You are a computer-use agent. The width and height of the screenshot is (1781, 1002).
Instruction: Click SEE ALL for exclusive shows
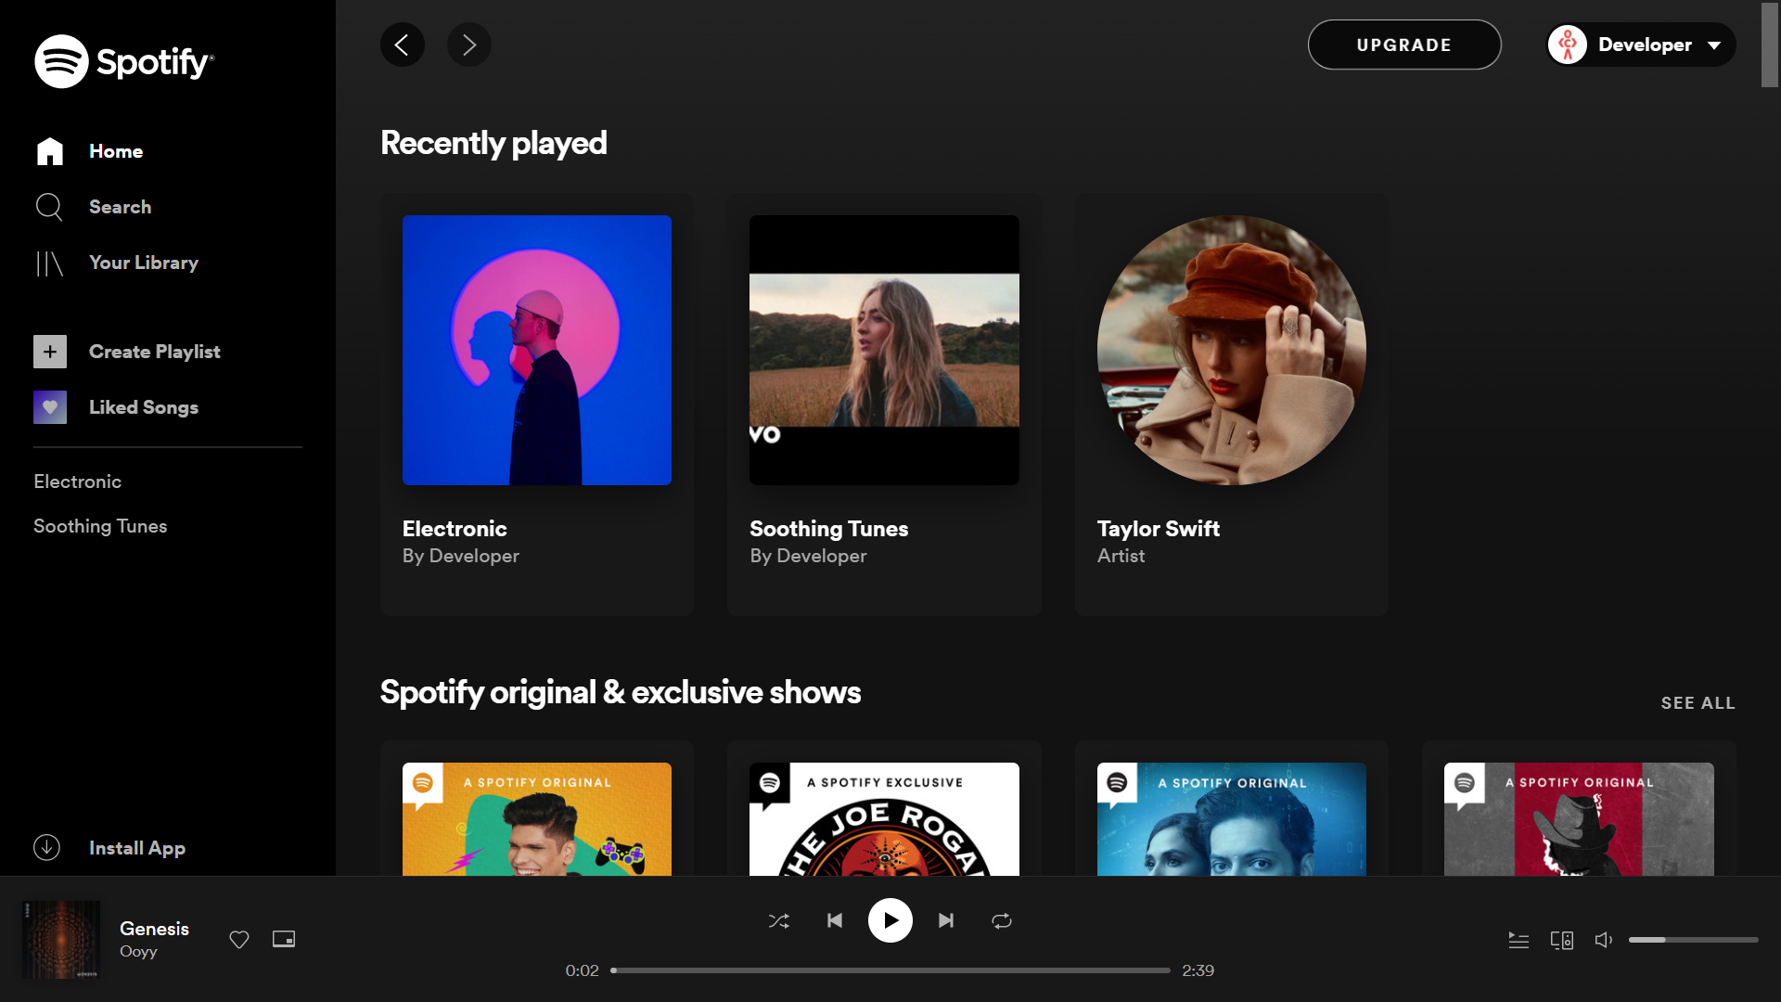[1698, 703]
